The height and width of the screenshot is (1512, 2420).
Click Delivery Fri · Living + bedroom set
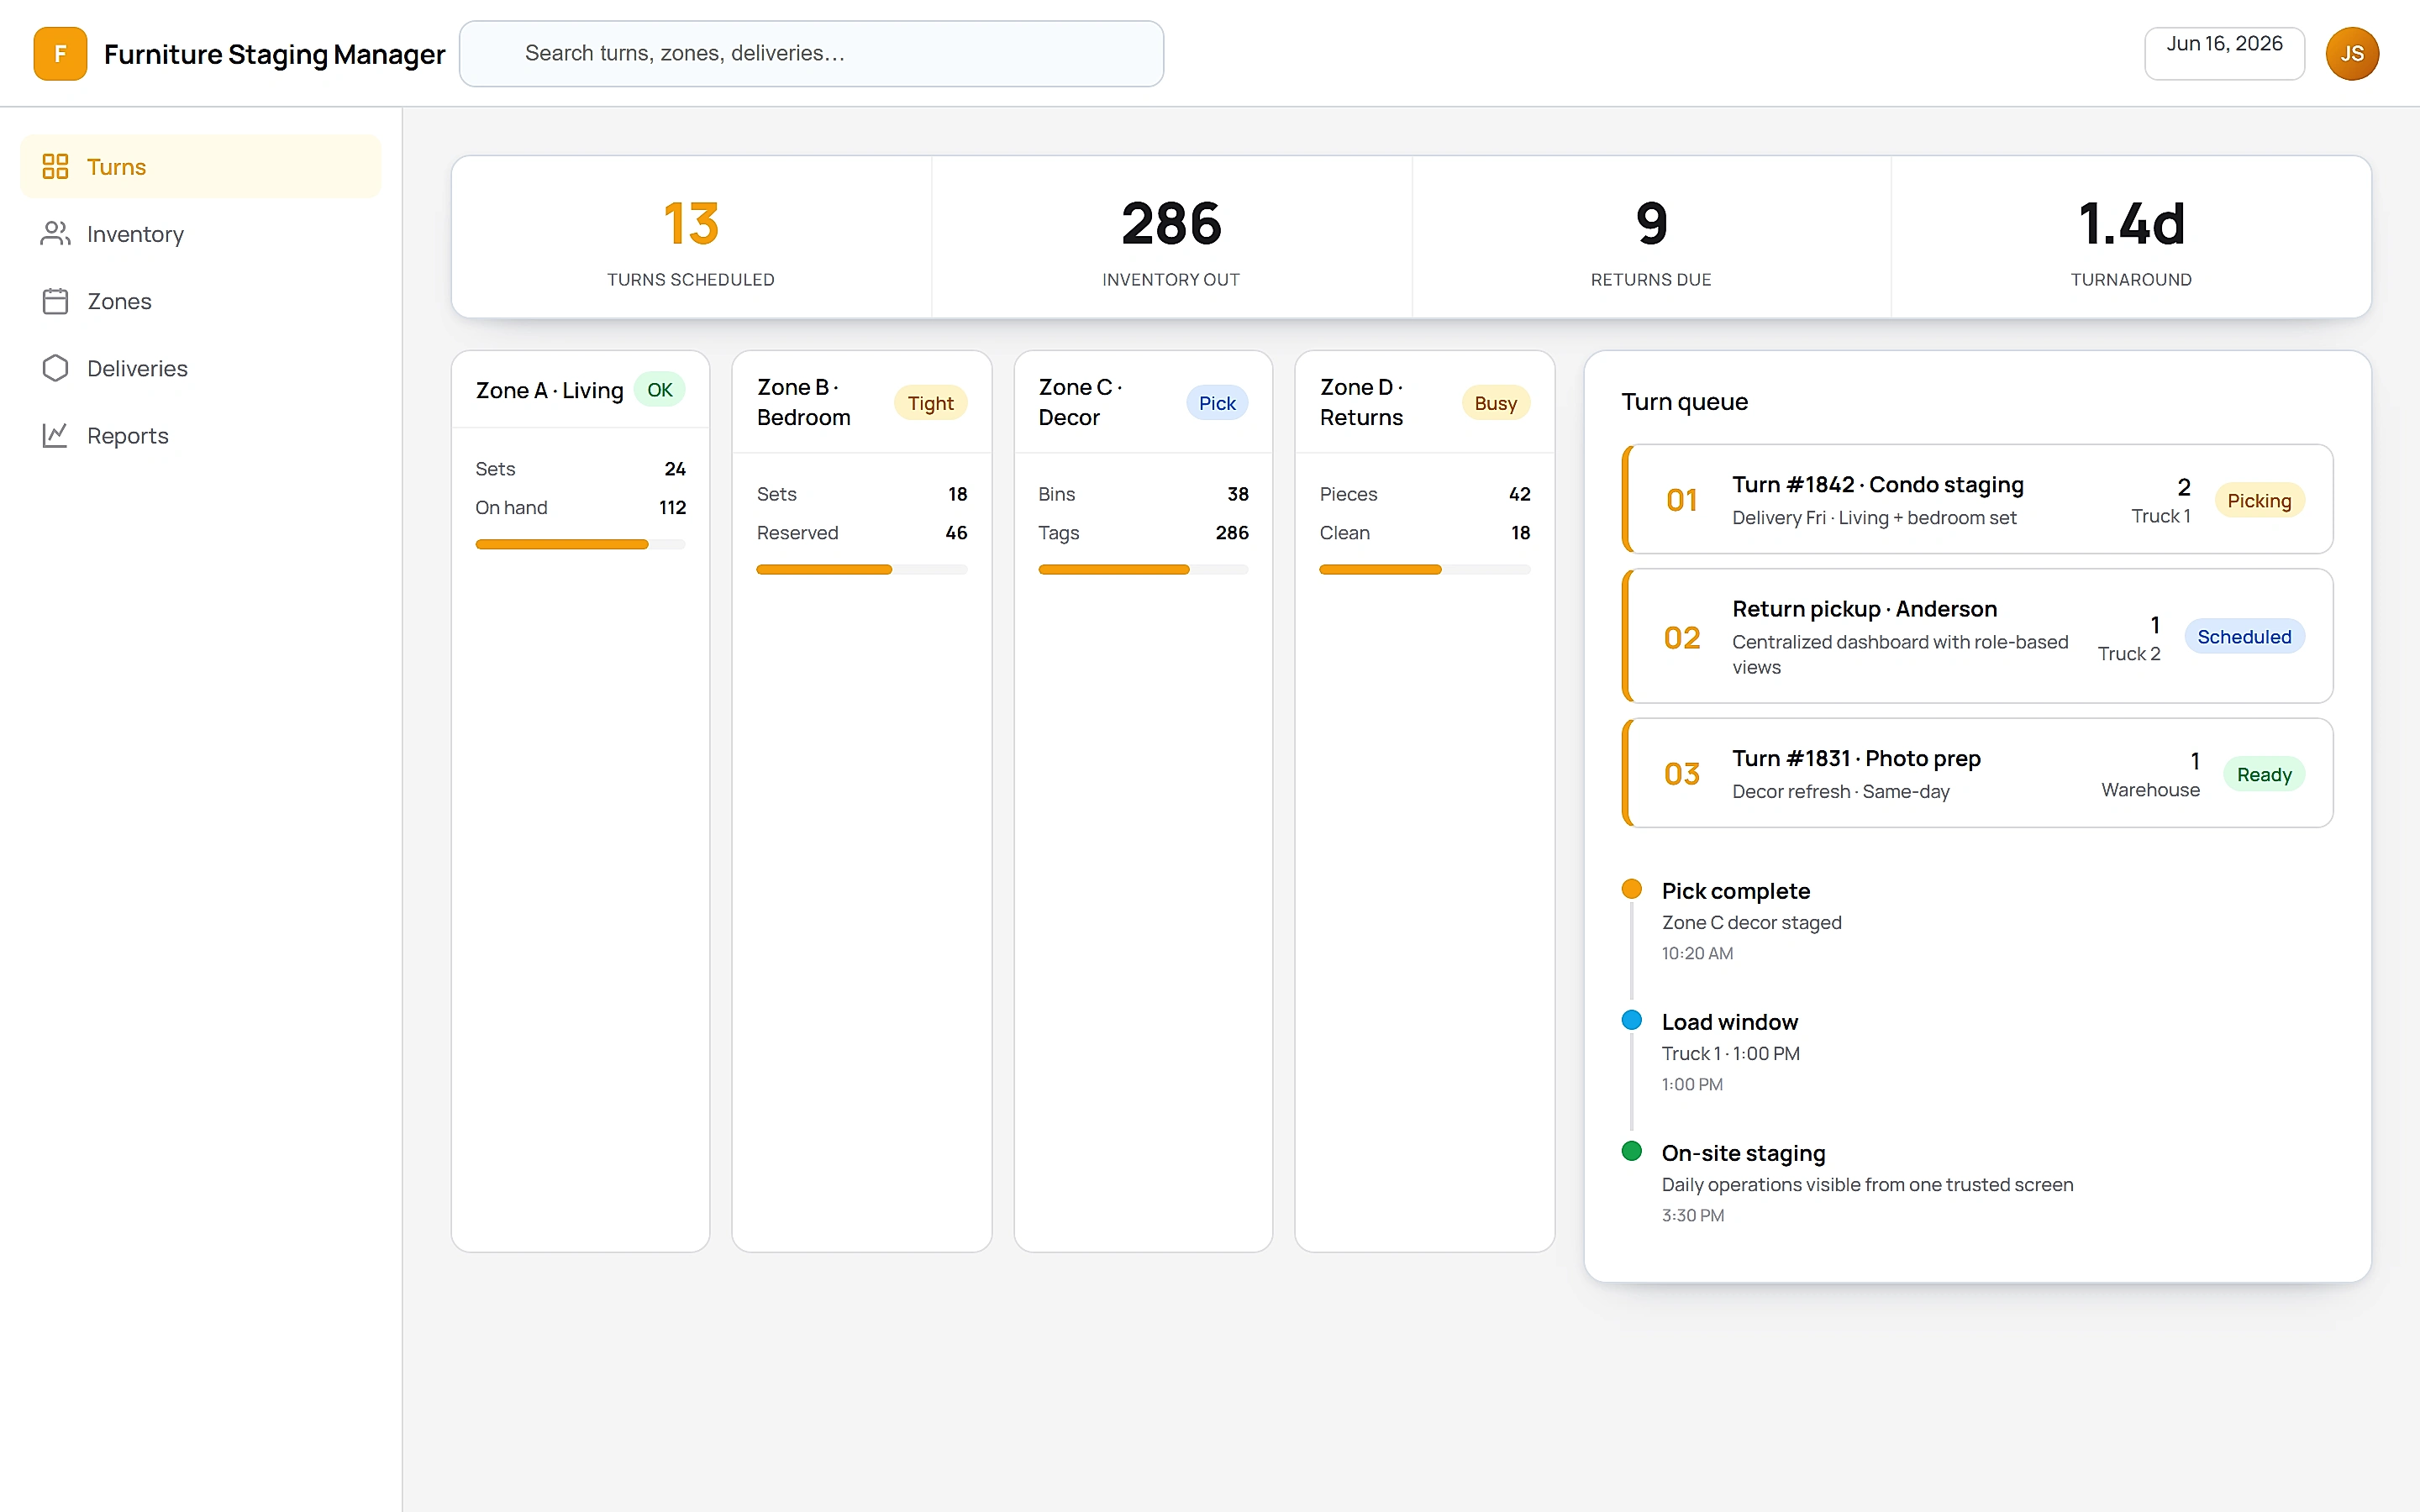[1873, 517]
